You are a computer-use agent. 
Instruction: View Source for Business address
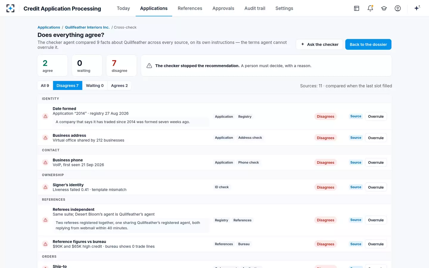pos(356,138)
